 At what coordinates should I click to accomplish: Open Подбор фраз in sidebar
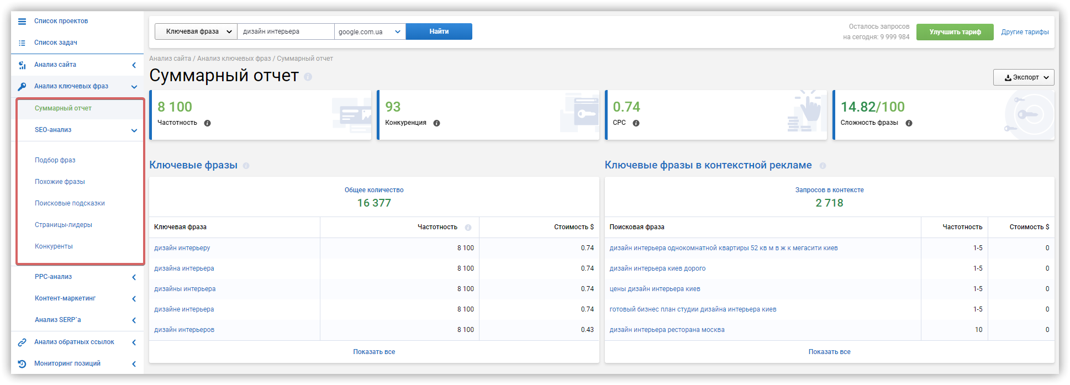click(55, 160)
